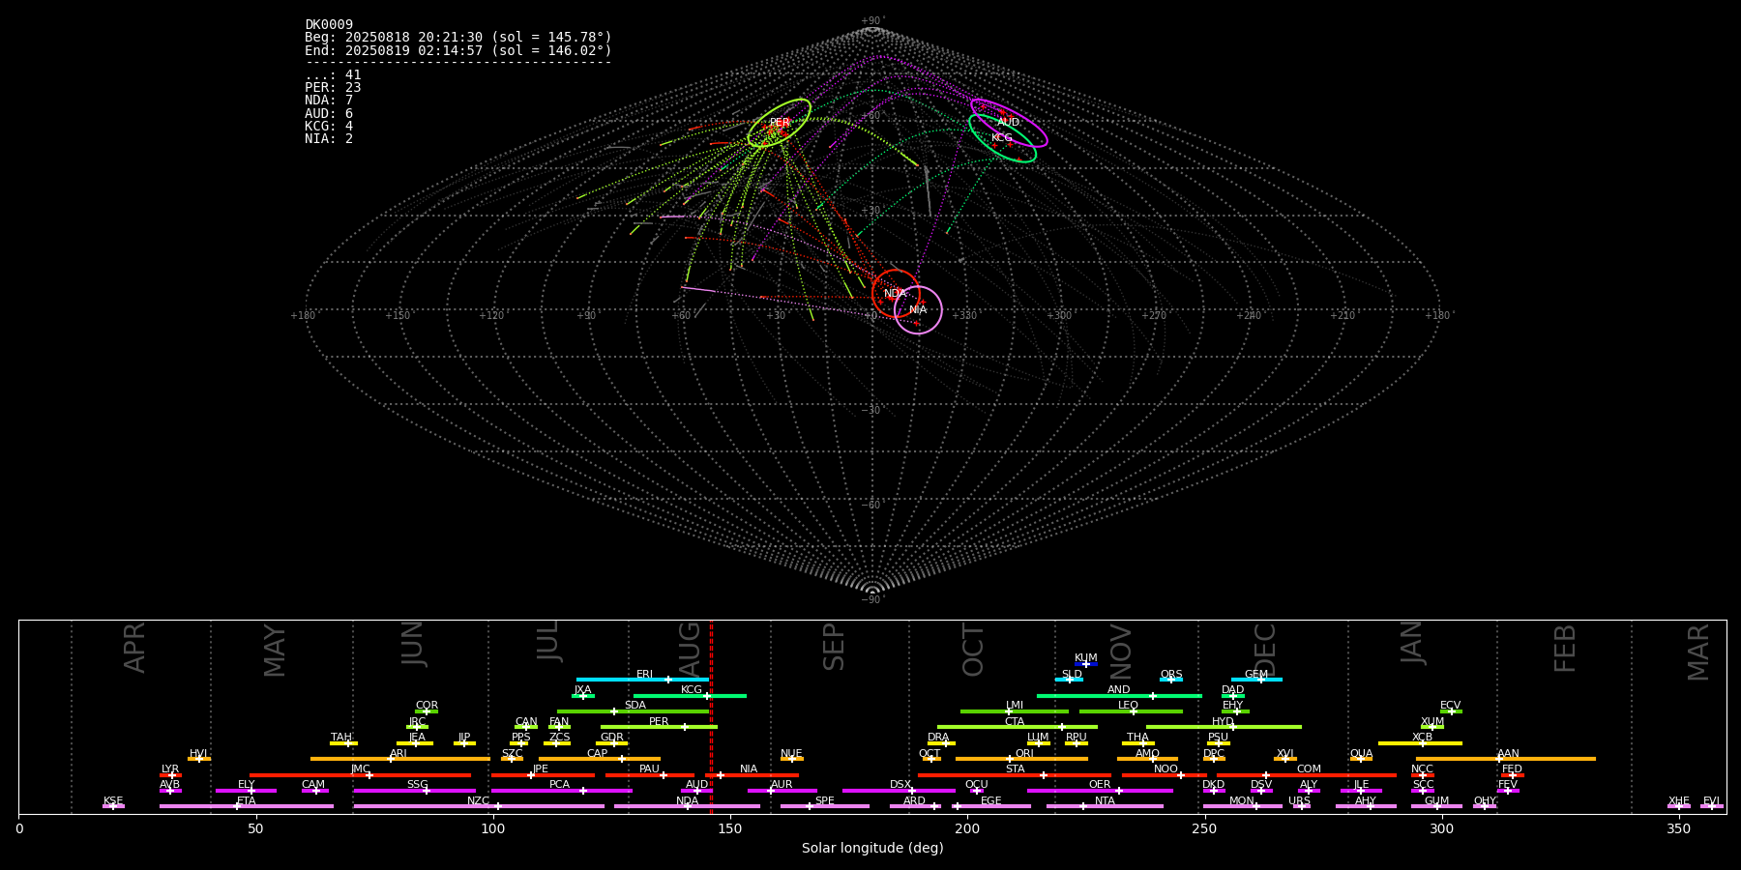
Task: Select the NTA pink bar
Action: [x=1105, y=806]
